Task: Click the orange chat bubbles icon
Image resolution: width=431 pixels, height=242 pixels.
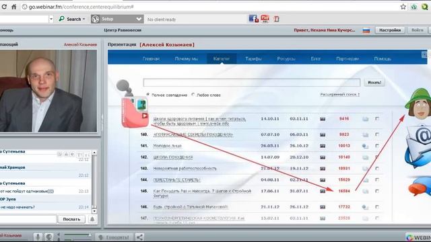Action: click(x=420, y=187)
